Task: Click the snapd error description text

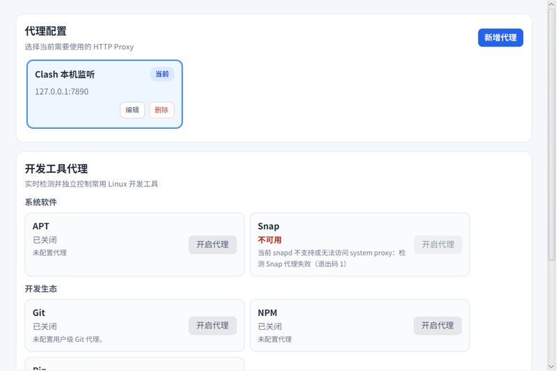Action: [x=331, y=258]
